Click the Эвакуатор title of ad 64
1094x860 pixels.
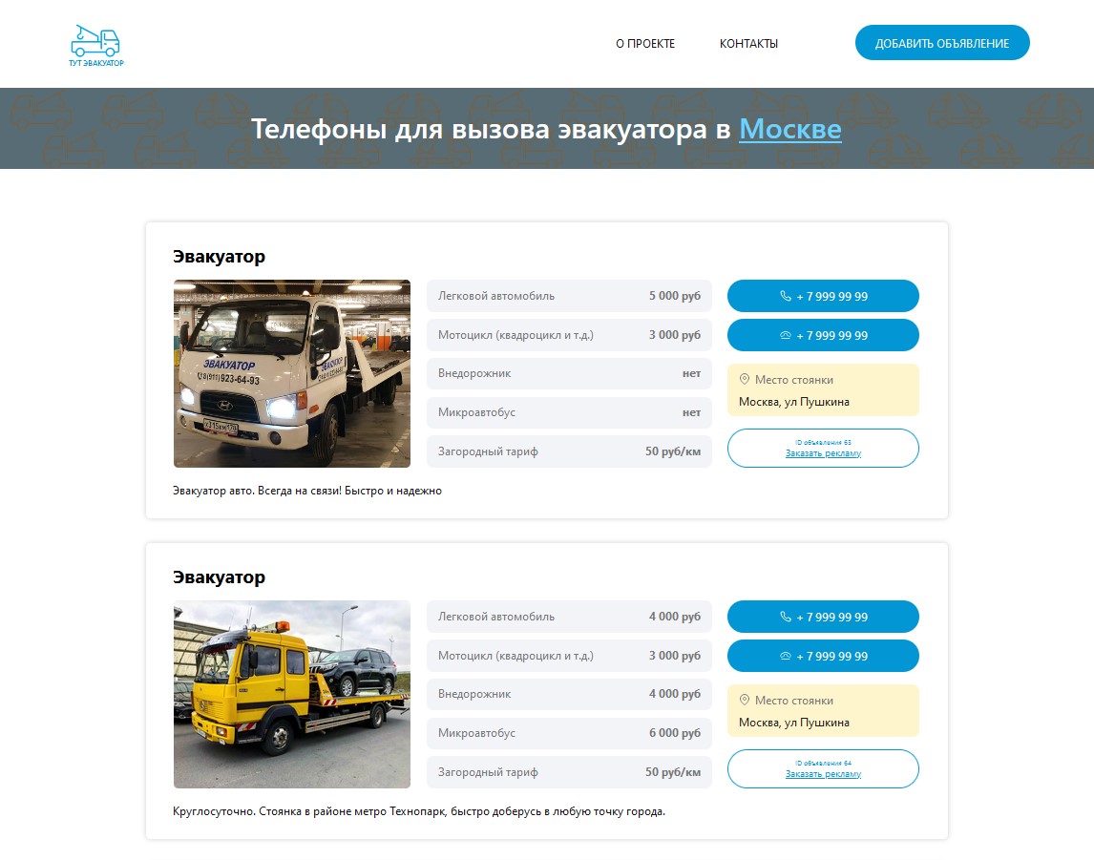219,577
